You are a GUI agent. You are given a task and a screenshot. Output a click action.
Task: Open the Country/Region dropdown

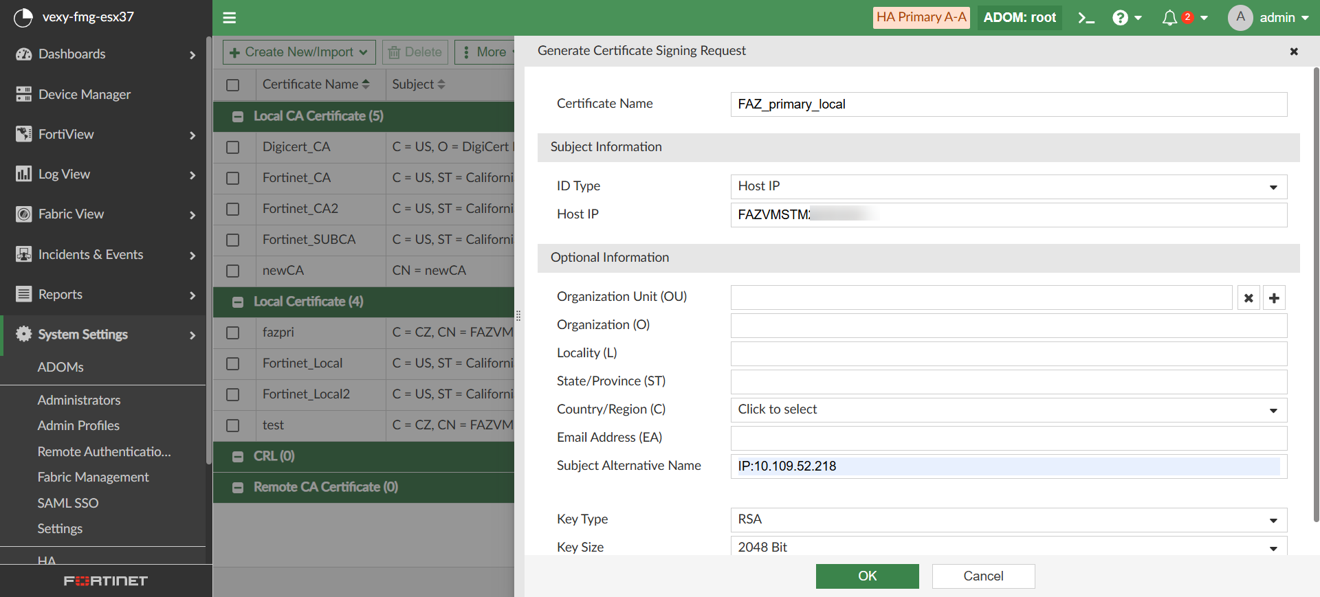click(1009, 409)
